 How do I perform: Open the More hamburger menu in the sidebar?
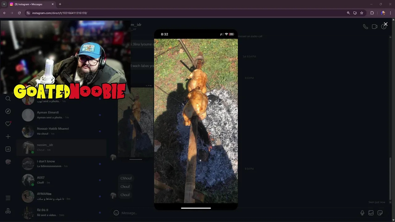click(x=8, y=198)
